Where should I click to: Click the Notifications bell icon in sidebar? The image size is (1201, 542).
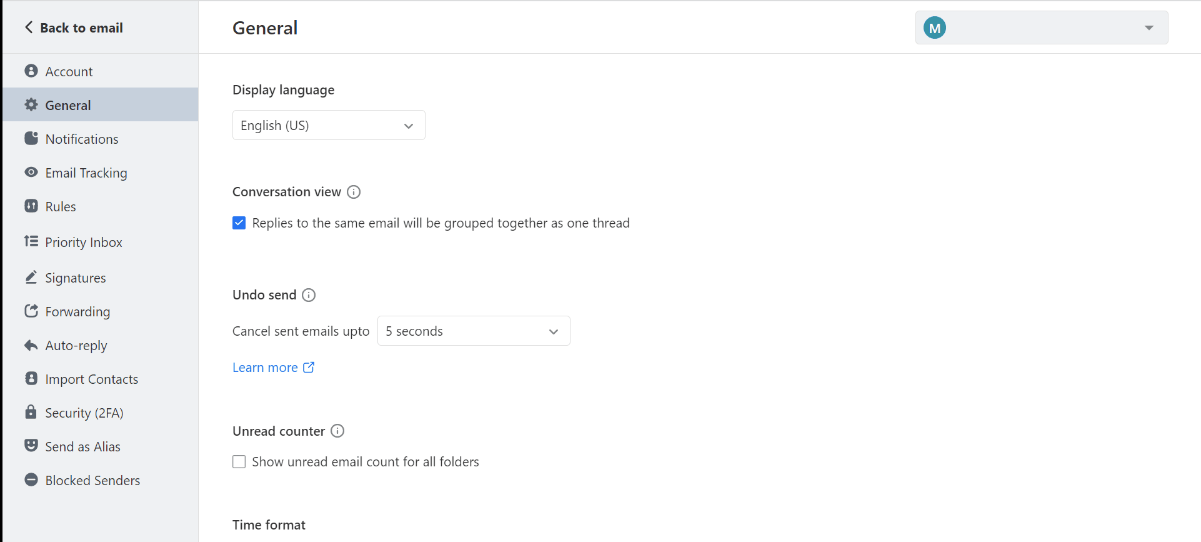pos(31,138)
